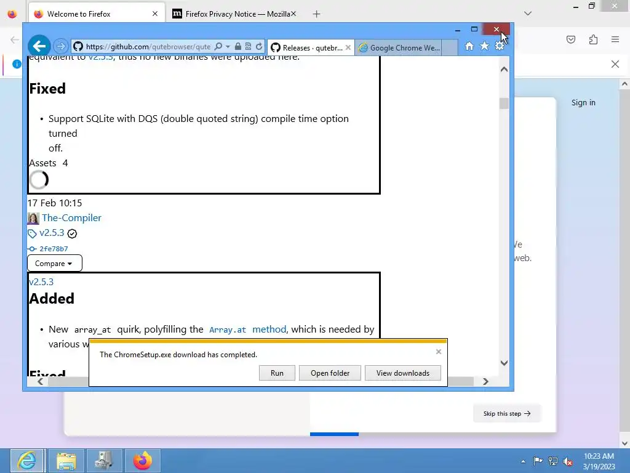This screenshot has height=473, width=630.
Task: Click the horizontal scrollbar left arrow
Action: click(40, 381)
